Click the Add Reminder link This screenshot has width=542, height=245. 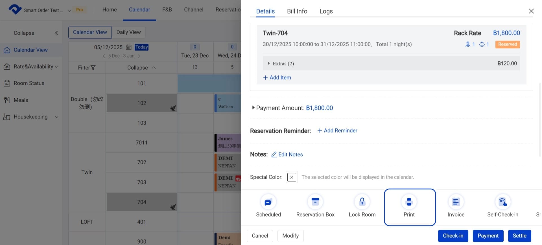[337, 131]
